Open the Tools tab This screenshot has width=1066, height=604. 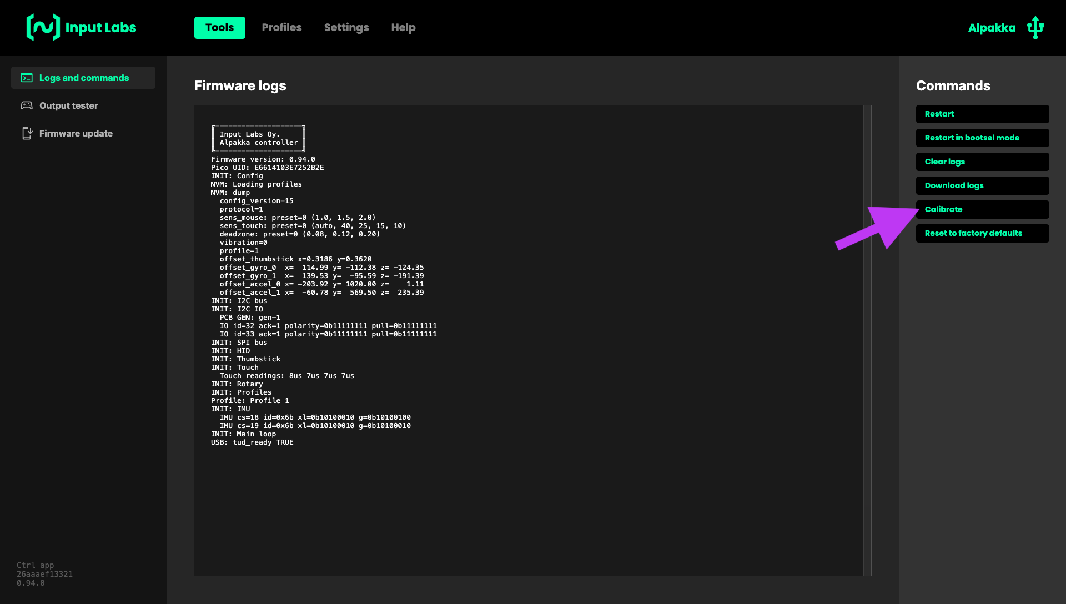[219, 27]
